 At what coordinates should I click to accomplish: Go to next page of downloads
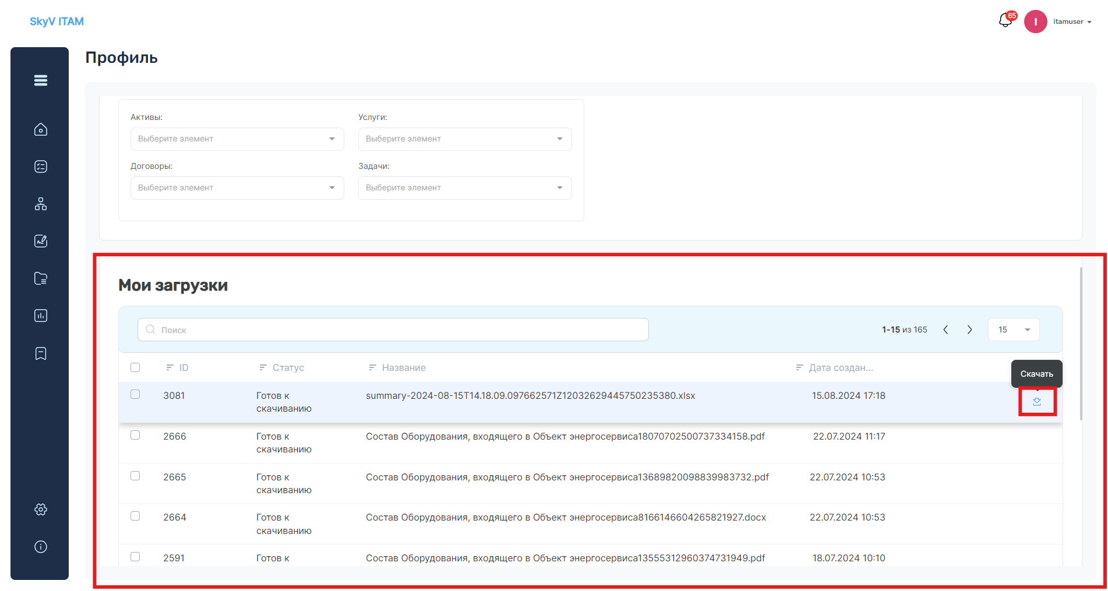coord(970,330)
